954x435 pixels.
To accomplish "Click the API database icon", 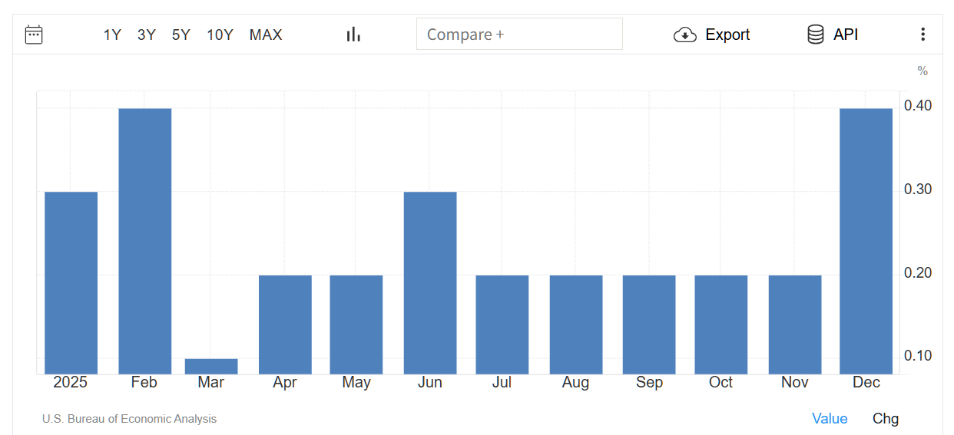I will 815,35.
